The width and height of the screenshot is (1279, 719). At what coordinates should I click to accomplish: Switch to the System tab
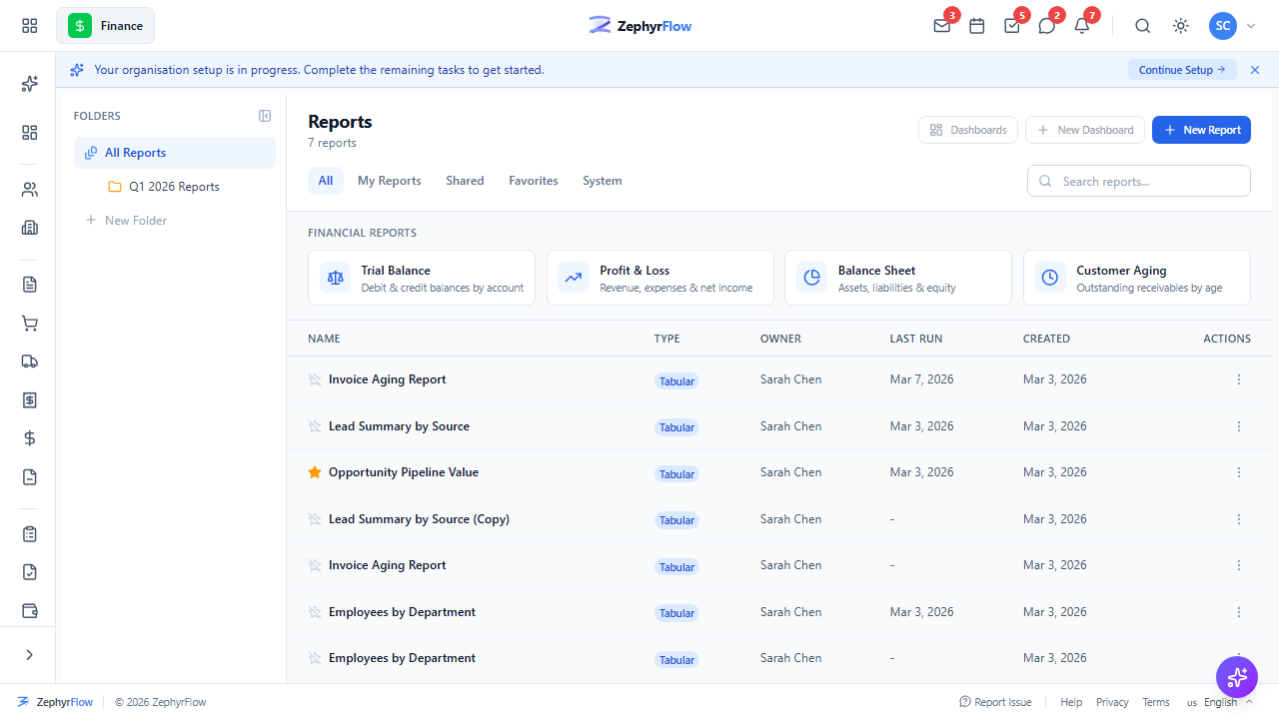603,181
